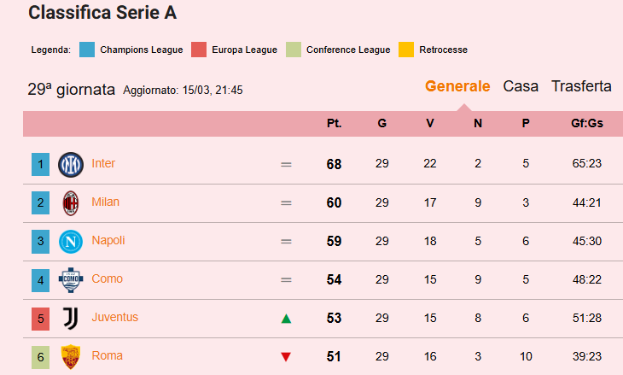Open the Inter team link
This screenshot has height=375, width=623.
coord(103,163)
